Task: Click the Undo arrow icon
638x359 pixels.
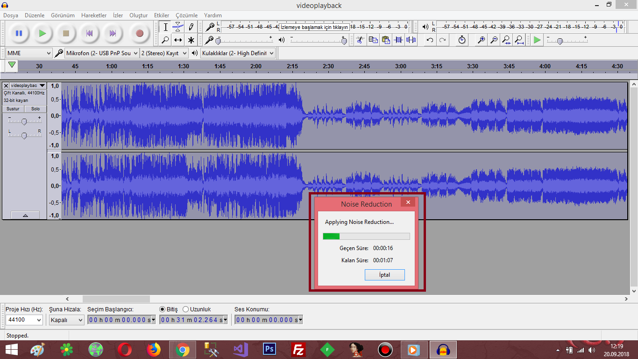Action: [x=430, y=40]
